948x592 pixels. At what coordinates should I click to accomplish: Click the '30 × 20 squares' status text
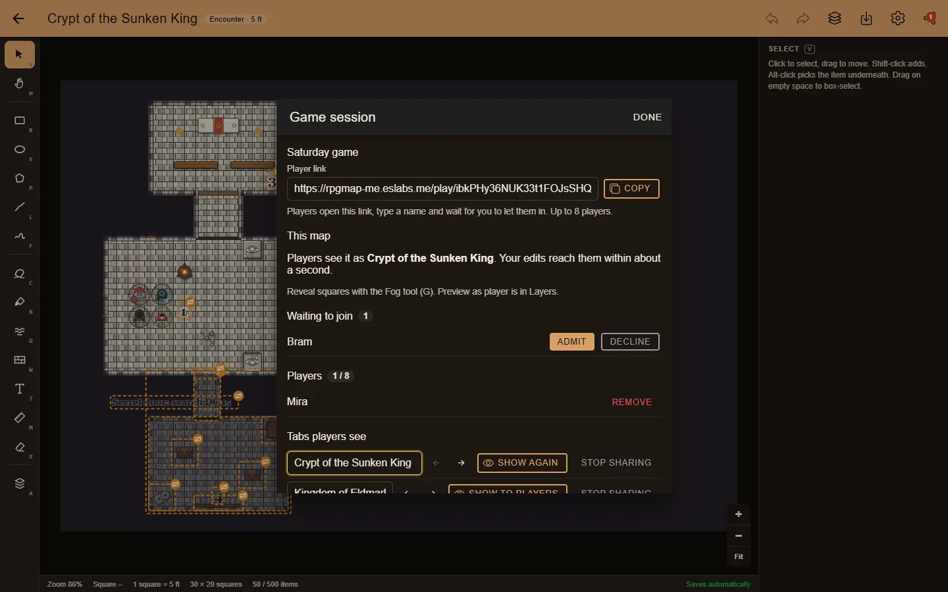216,584
